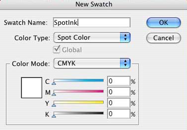Open the Color Type dropdown

(92, 38)
